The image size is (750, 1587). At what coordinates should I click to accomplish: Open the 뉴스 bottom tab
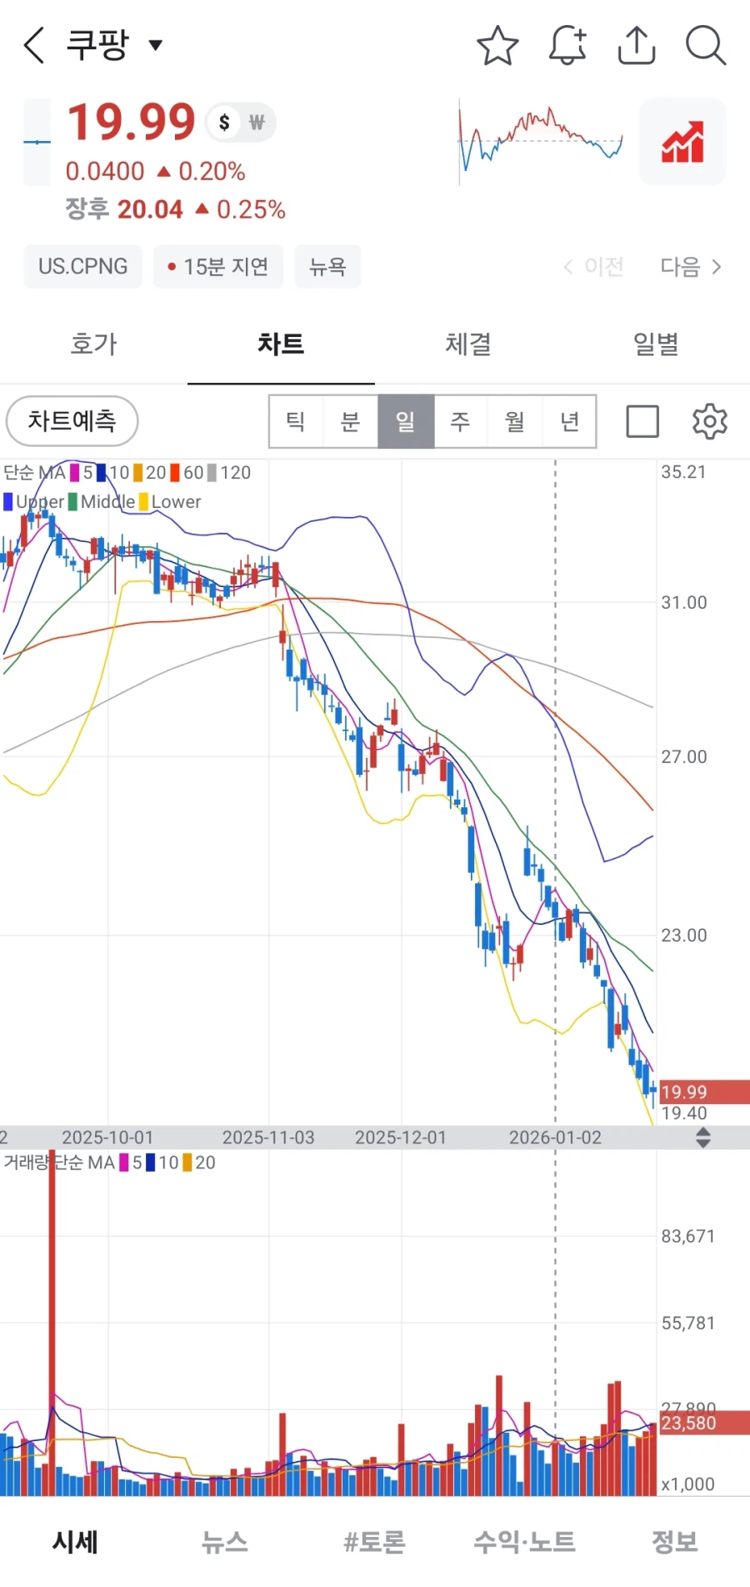[x=225, y=1542]
